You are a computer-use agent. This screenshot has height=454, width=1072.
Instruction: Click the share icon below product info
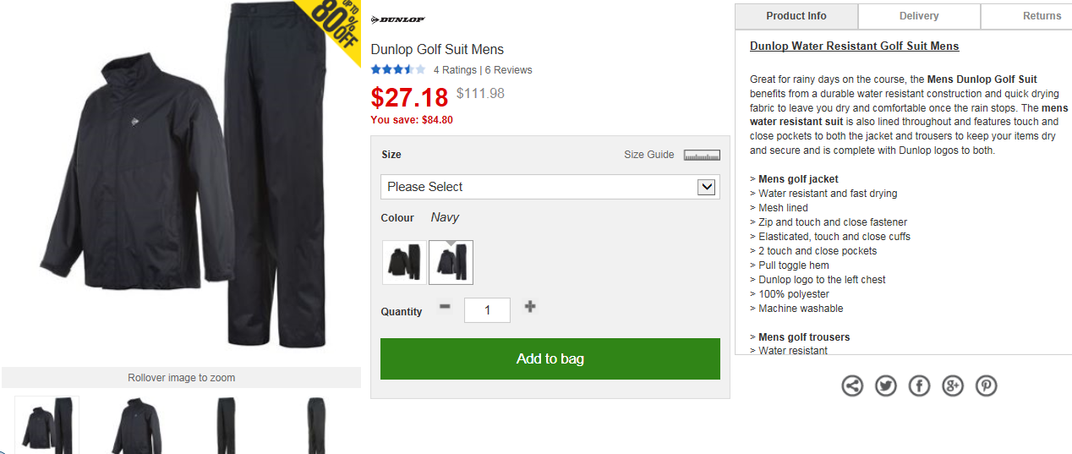[x=852, y=386]
